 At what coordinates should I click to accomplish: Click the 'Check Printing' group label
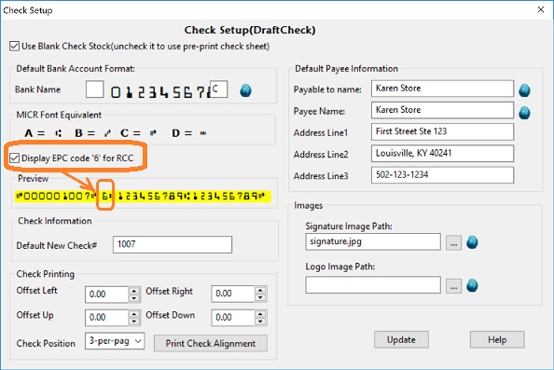coord(45,274)
